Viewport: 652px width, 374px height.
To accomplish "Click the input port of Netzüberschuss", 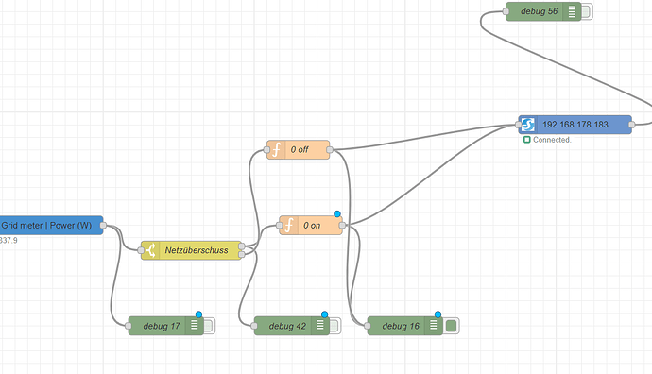I will [x=141, y=250].
